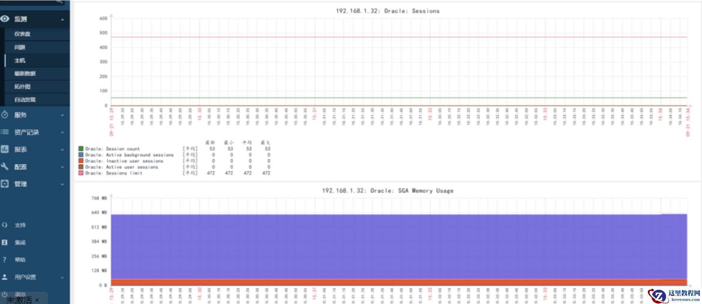Click the 集成 Z icon
Viewport: 702px width, 304px height.
tap(5, 242)
